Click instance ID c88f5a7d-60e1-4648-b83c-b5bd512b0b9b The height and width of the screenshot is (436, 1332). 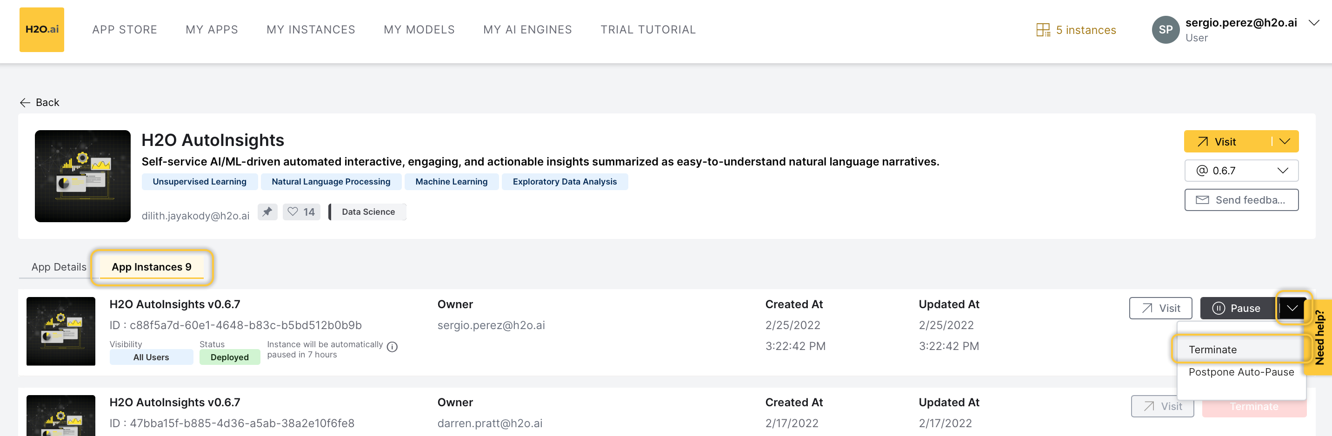(x=235, y=325)
